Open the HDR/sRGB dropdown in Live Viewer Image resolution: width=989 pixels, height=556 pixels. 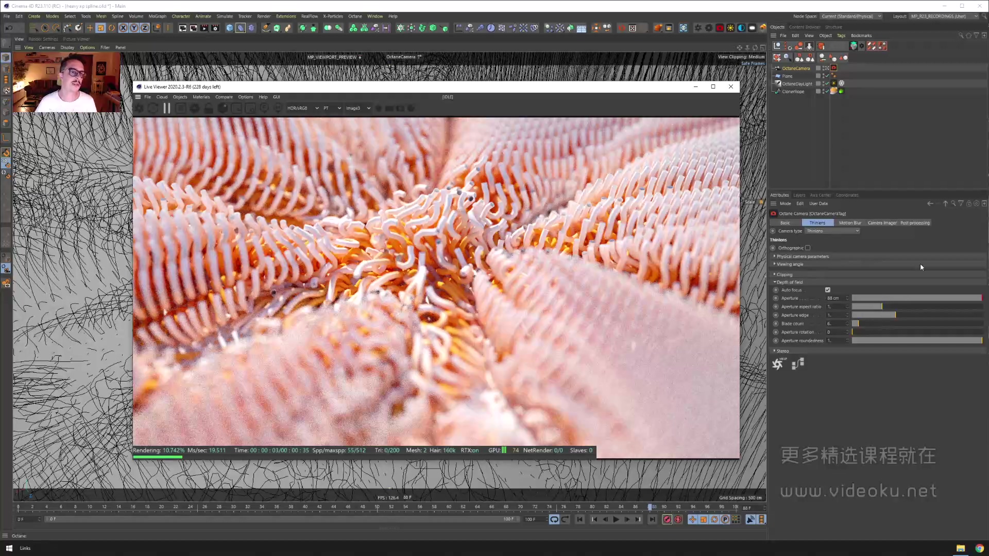pyautogui.click(x=302, y=108)
